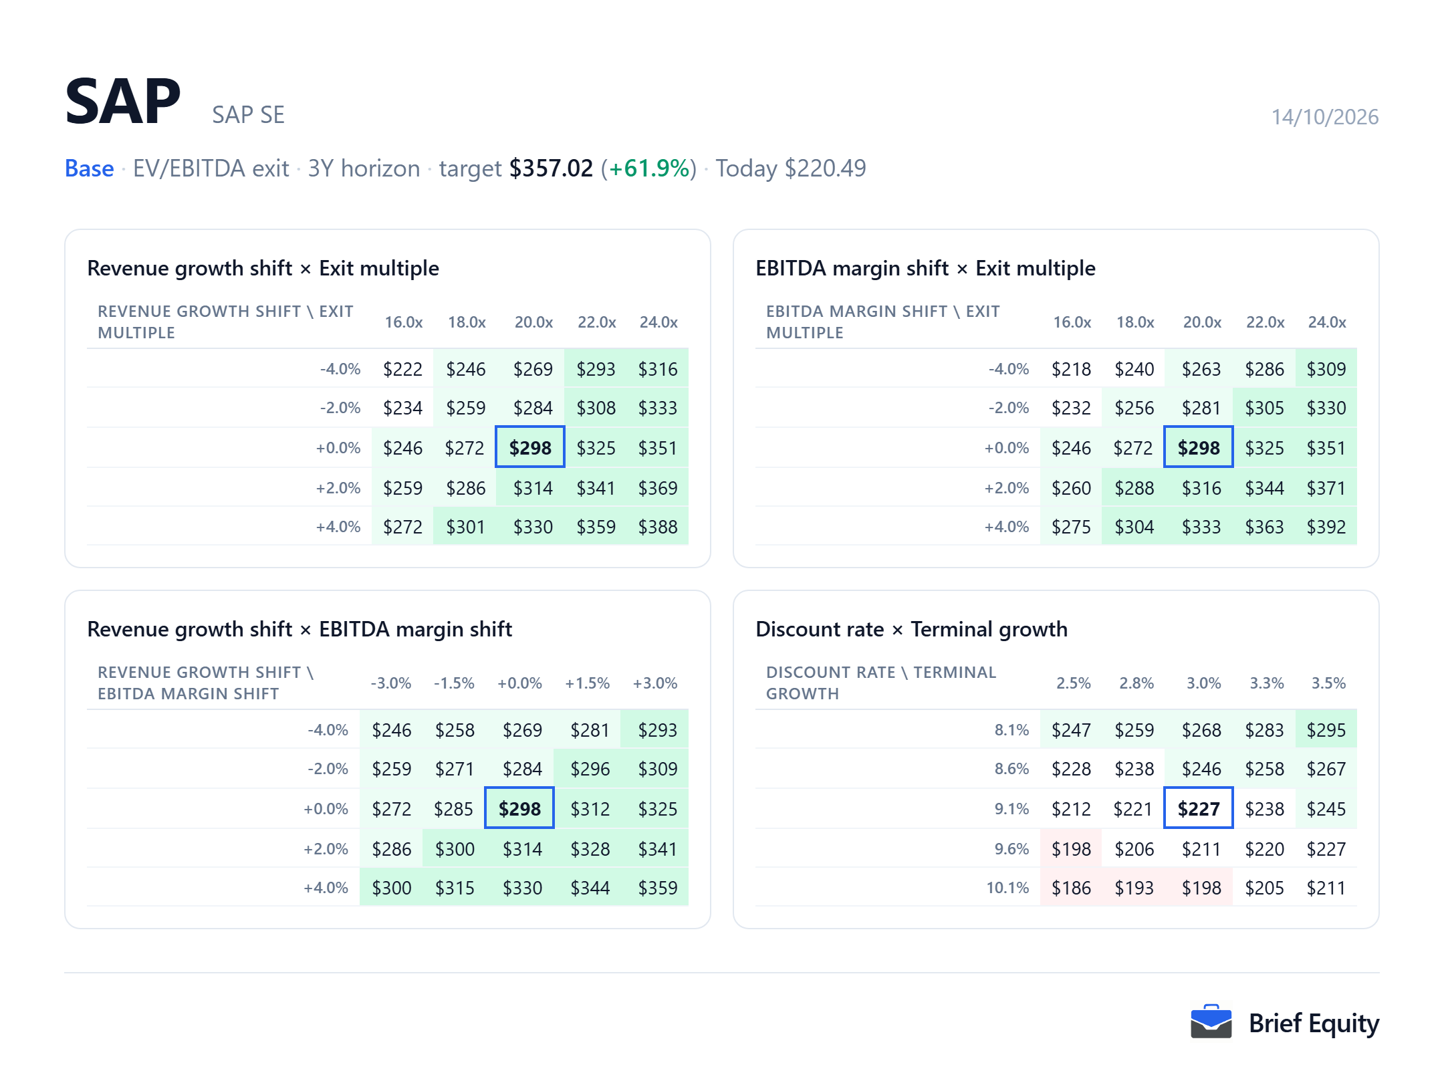The height and width of the screenshot is (1075, 1444).
Task: Click the 9.6% discount rate row label
Action: coord(1011,849)
